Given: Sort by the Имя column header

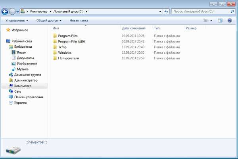Looking at the screenshot, I should tap(56, 28).
